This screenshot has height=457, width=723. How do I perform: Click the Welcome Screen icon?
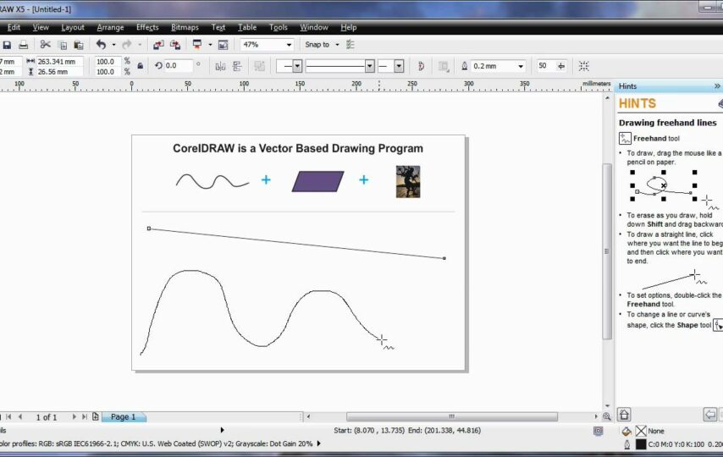(x=224, y=45)
